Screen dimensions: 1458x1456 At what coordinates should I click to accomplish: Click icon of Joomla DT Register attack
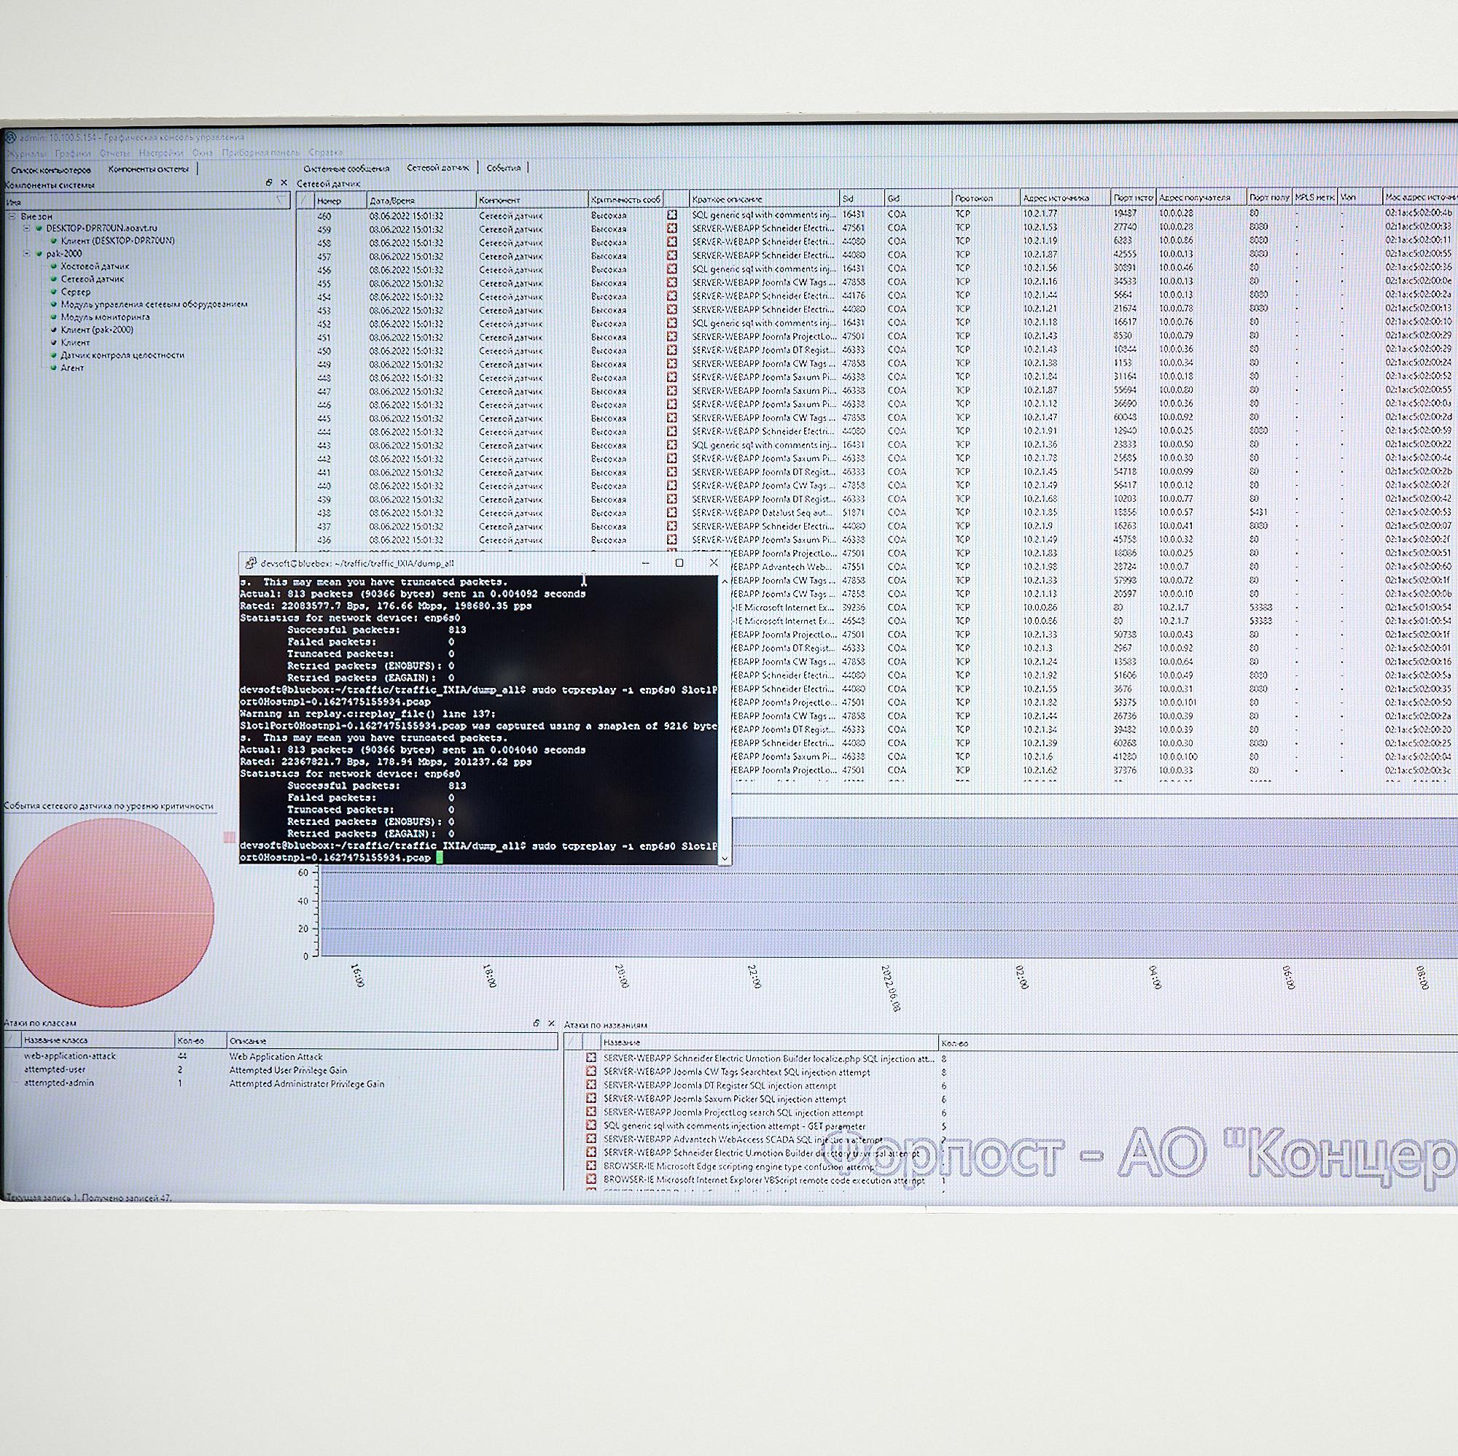592,1086
